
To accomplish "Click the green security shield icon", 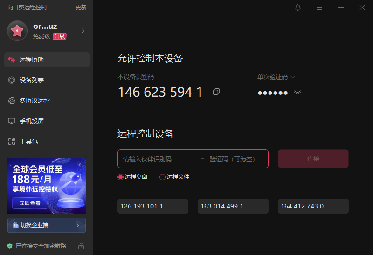I will 10,246.
